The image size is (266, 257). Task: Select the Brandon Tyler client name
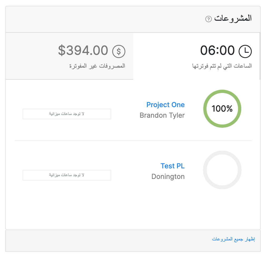[x=162, y=115]
